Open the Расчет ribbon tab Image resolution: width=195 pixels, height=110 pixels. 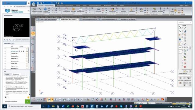78,5
